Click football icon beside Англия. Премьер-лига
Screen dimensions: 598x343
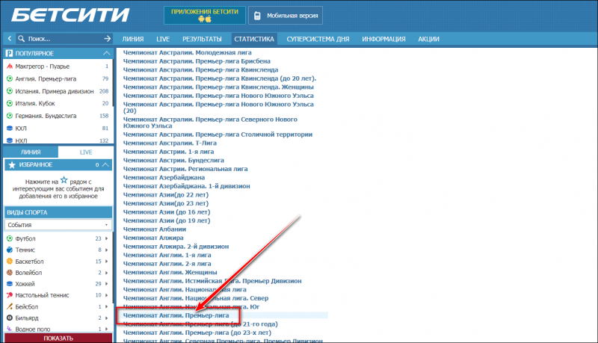coord(10,79)
